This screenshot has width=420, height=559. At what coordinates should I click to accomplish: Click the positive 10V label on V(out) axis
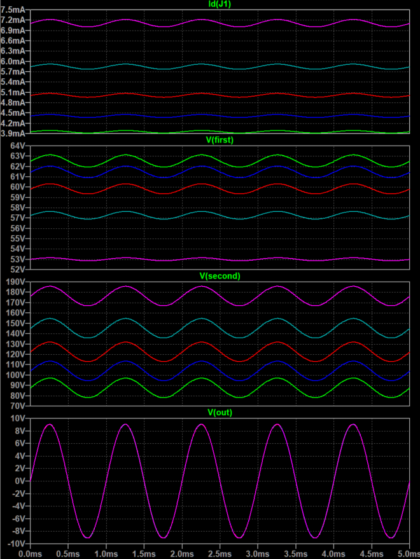pyautogui.click(x=18, y=418)
